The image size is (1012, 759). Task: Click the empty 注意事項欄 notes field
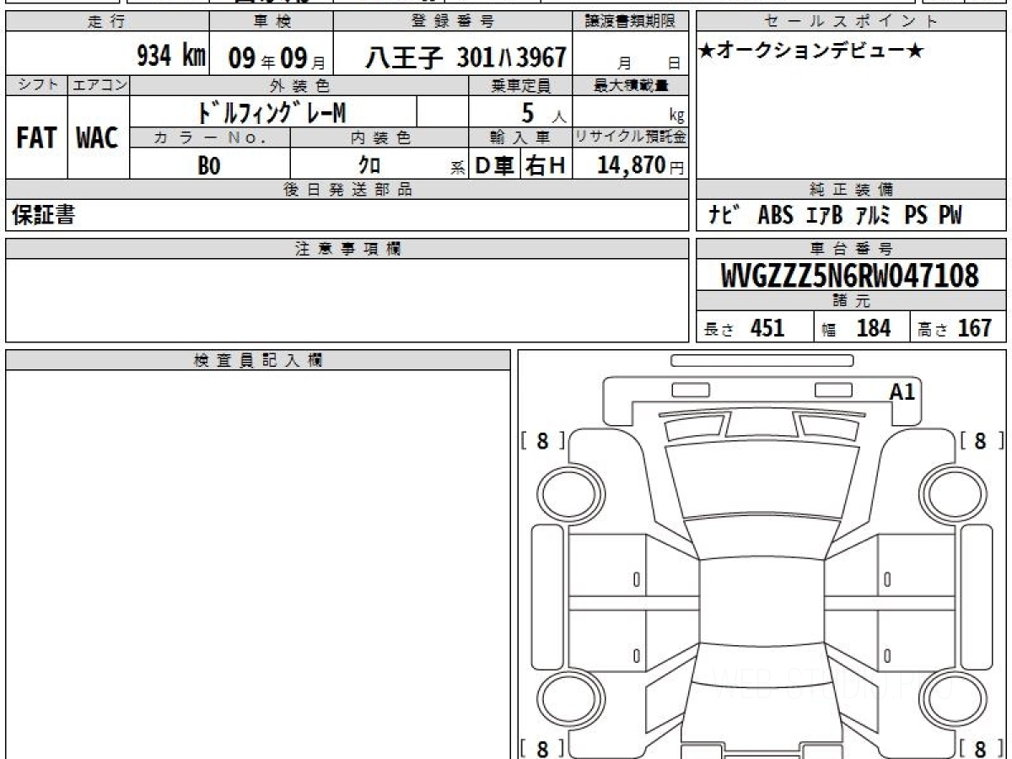347,300
